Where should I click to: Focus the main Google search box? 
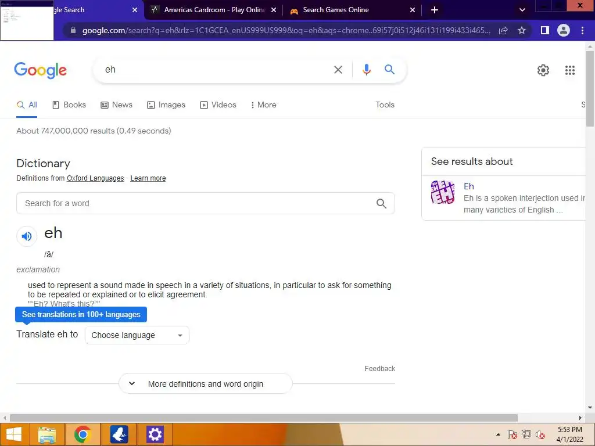tap(216, 70)
